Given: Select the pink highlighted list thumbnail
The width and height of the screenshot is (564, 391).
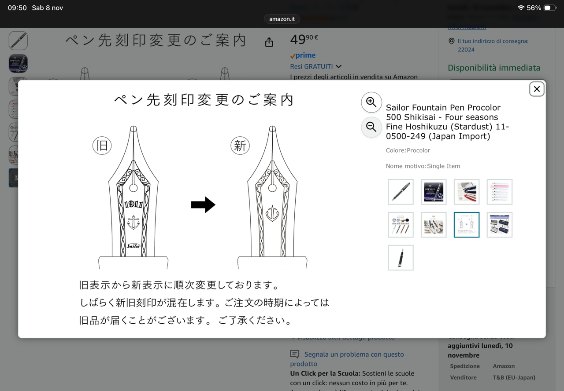Looking at the screenshot, I should click(499, 192).
